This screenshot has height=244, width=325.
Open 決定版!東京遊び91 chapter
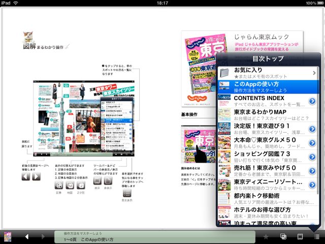coord(268,129)
